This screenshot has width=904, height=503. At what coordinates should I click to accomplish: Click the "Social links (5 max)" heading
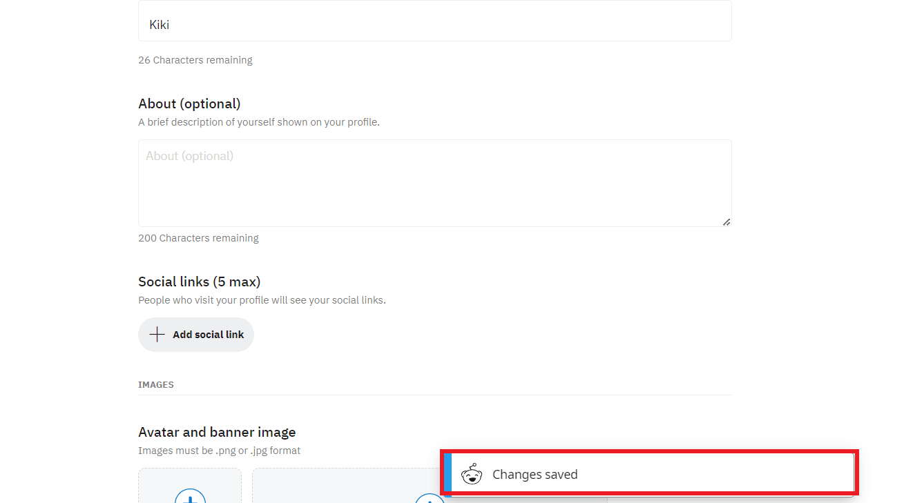(200, 282)
